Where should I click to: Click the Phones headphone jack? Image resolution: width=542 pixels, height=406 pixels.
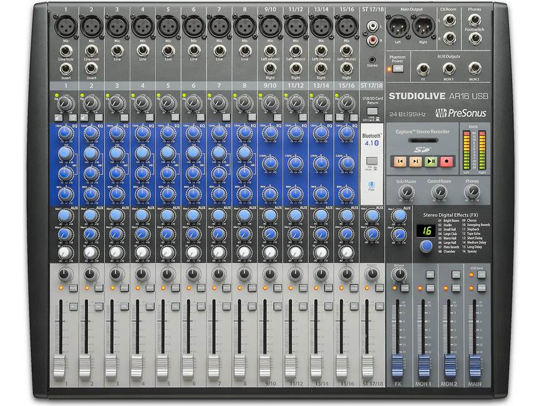(475, 20)
